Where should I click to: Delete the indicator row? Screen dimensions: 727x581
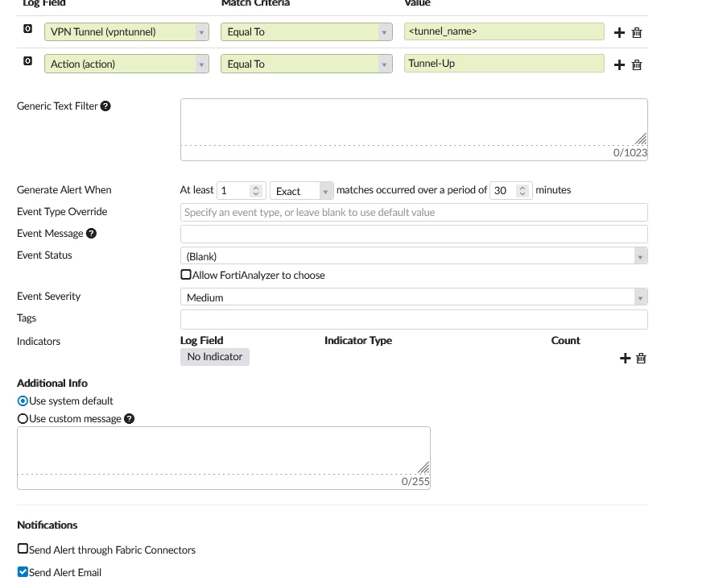[x=641, y=359]
